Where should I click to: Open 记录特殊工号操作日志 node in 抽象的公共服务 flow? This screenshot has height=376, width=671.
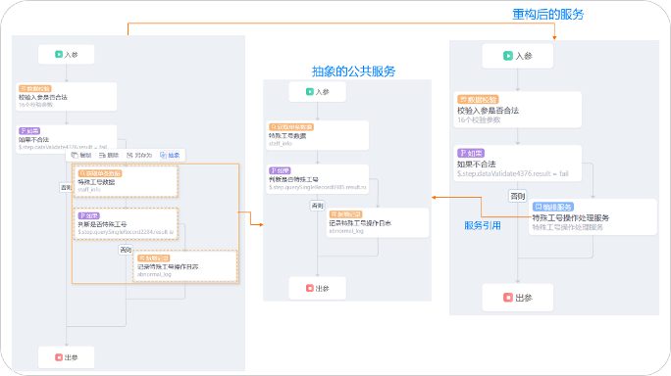[x=378, y=222]
